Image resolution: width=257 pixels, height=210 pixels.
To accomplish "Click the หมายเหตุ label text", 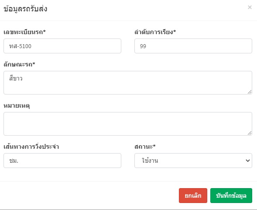I will 17,105.
